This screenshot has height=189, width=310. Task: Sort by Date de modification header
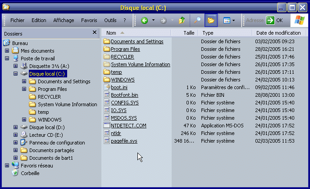(x=279, y=33)
